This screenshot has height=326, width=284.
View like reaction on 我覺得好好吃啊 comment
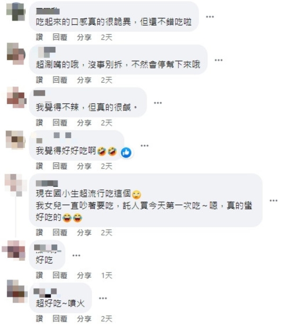point(126,153)
